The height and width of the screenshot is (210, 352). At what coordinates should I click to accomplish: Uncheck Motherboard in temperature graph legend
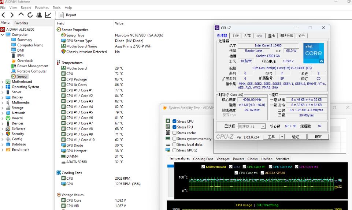(203, 167)
